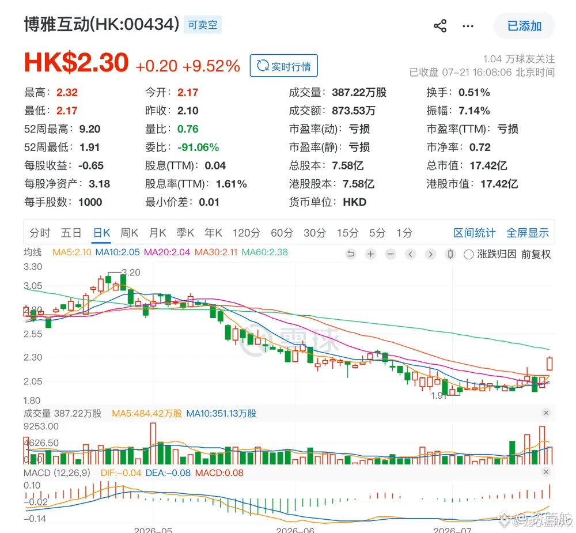Click the 振幅 7.14% value
Image resolution: width=576 pixels, height=533 pixels.
click(x=474, y=111)
